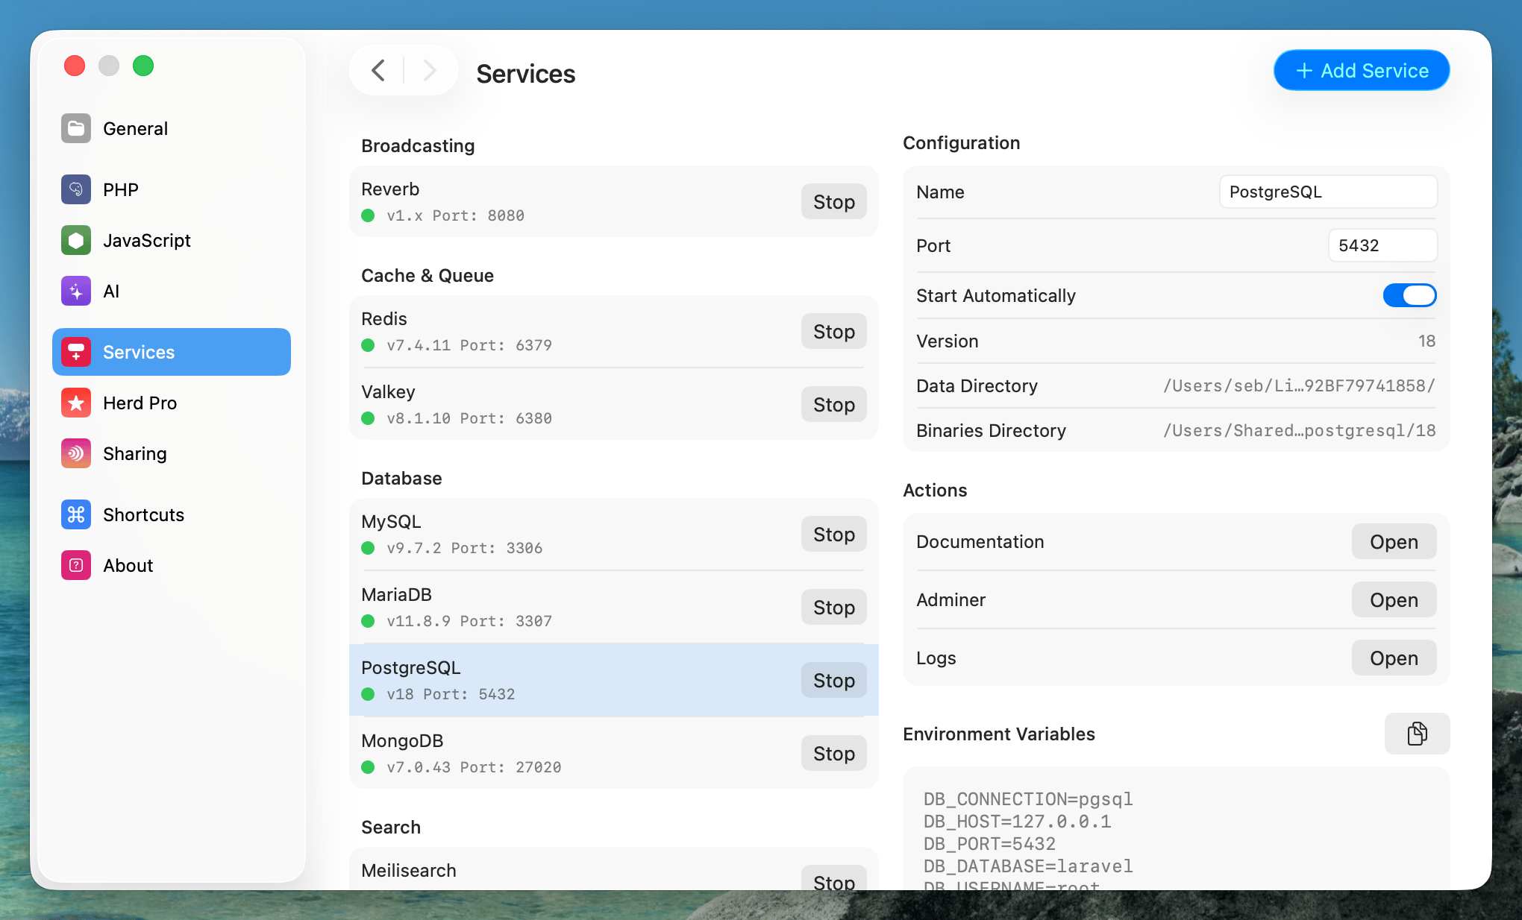Focus the Port input field
This screenshot has height=920, width=1522.
1382,245
